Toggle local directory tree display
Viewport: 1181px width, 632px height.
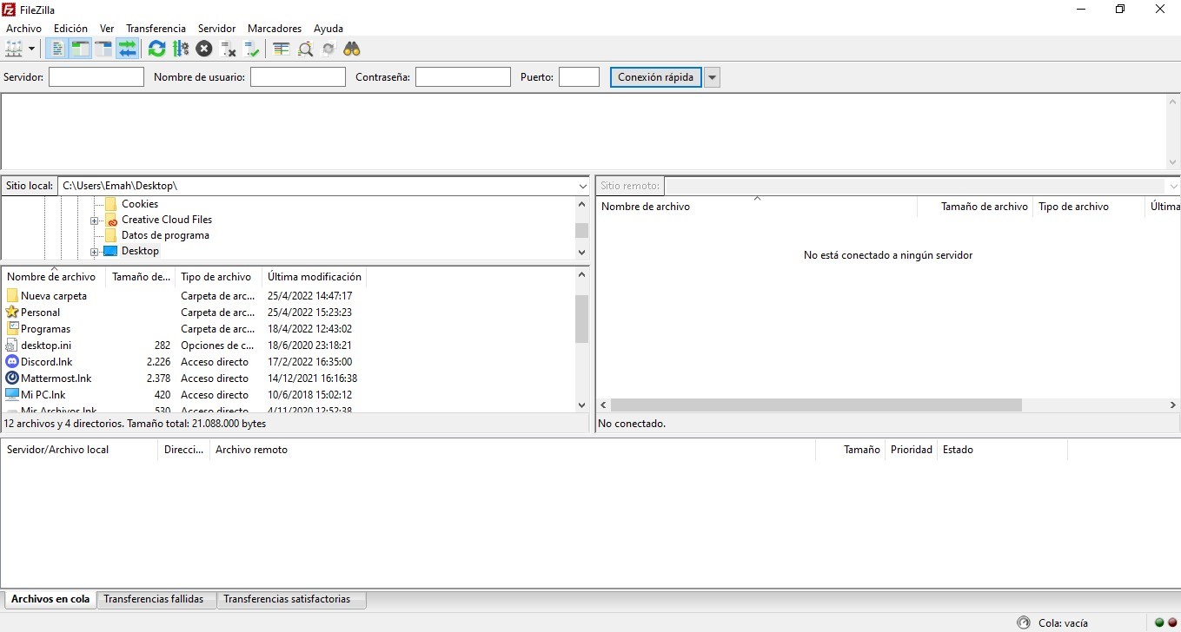tap(81, 49)
